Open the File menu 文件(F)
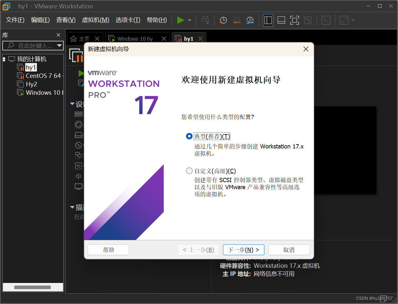398x304 pixels. tap(15, 20)
